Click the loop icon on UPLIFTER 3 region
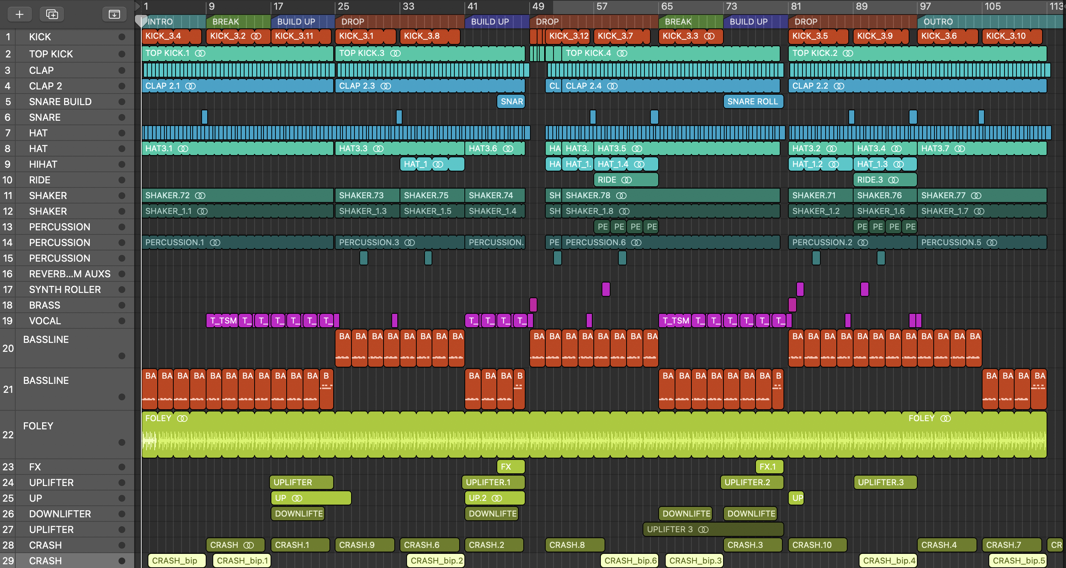 coord(703,530)
